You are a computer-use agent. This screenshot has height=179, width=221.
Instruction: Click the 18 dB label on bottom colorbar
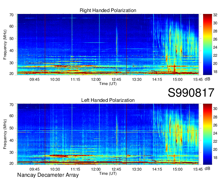pos(215,158)
